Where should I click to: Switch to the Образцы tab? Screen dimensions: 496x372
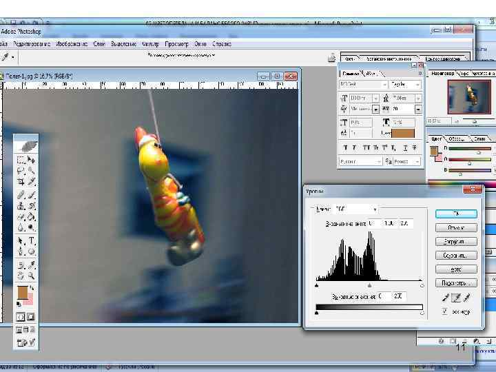click(x=457, y=139)
